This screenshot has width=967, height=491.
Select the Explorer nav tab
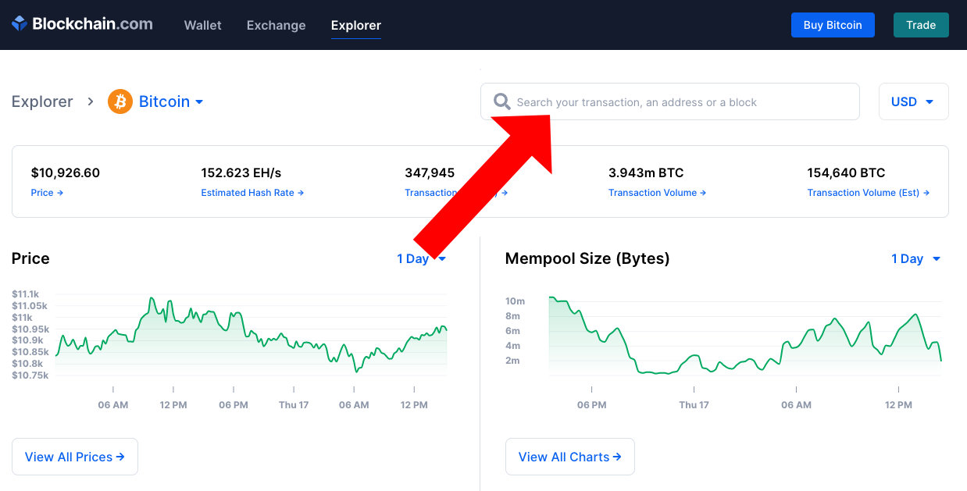[x=356, y=25]
